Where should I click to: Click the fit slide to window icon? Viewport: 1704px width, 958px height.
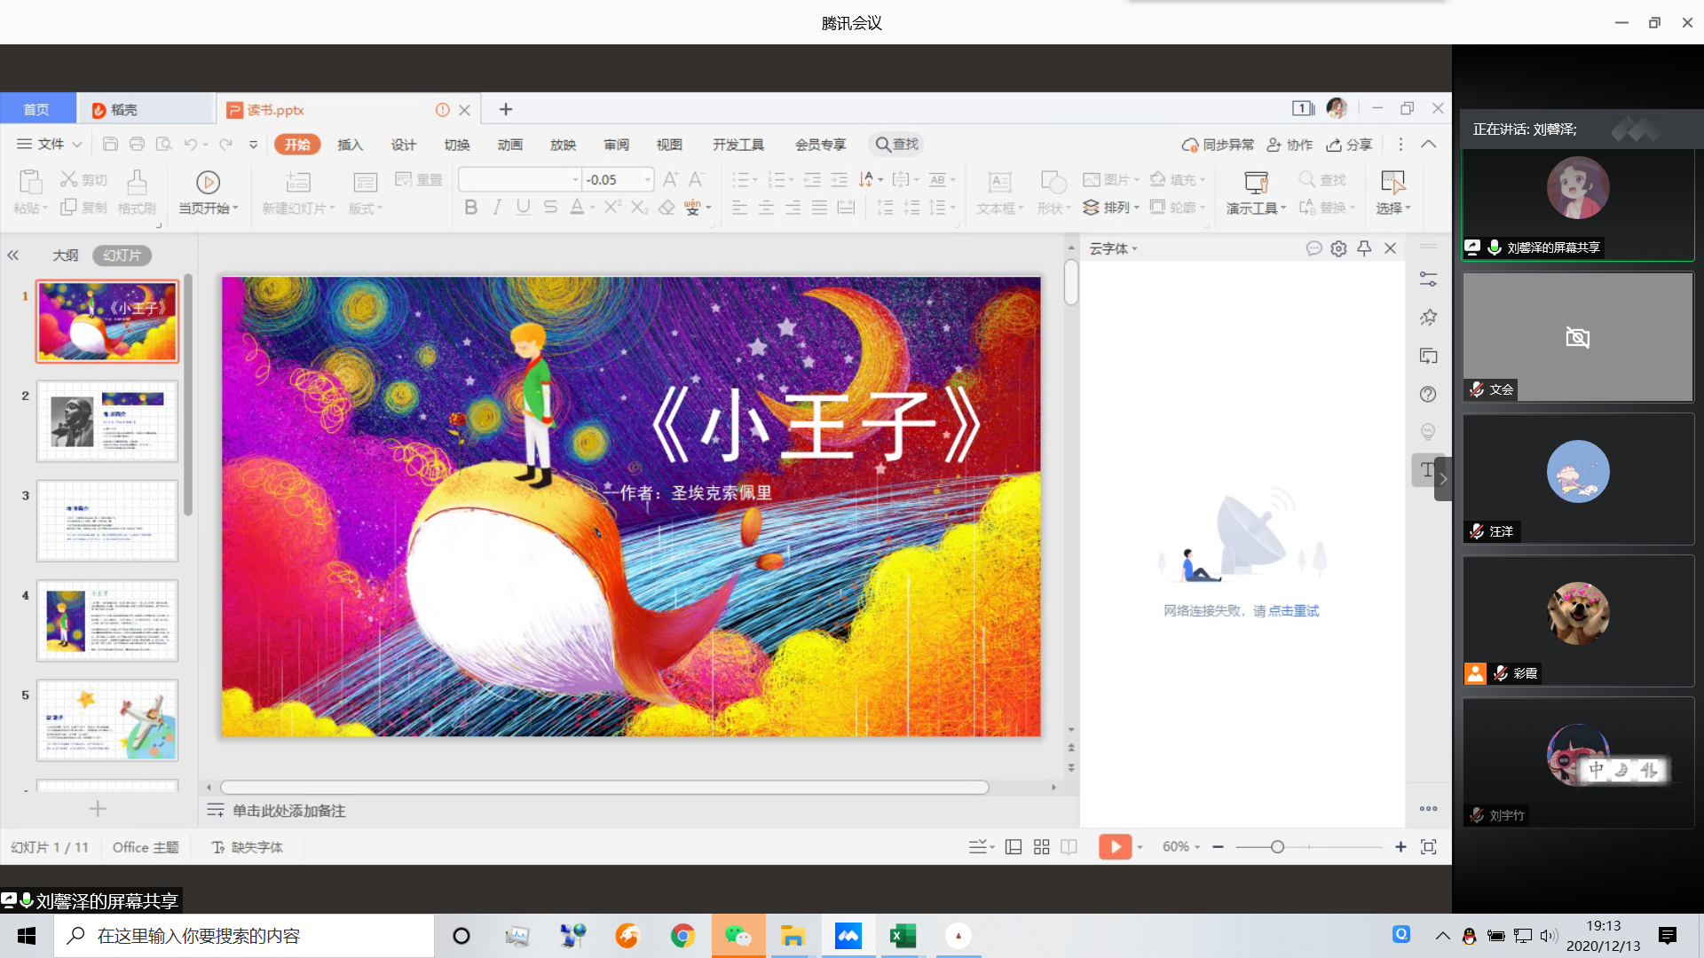pyautogui.click(x=1429, y=847)
